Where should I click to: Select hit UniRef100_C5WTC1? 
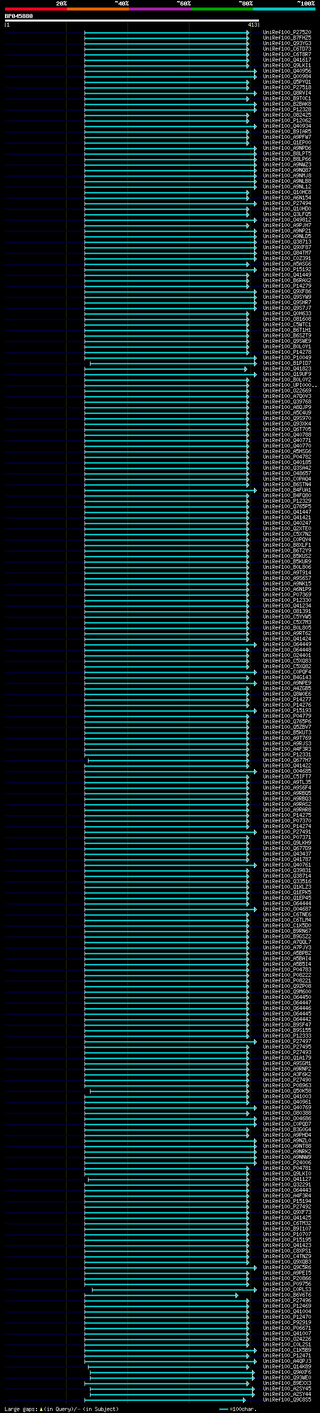287,325
